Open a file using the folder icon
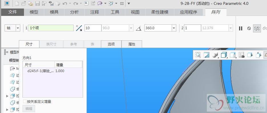This screenshot has width=267, height=113. pyautogui.click(x=24, y=3)
